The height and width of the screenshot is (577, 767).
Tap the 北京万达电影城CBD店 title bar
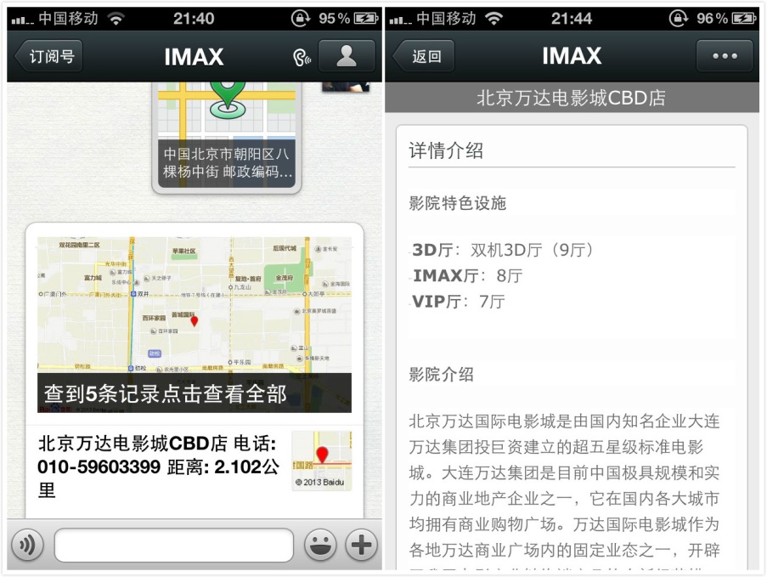(572, 98)
